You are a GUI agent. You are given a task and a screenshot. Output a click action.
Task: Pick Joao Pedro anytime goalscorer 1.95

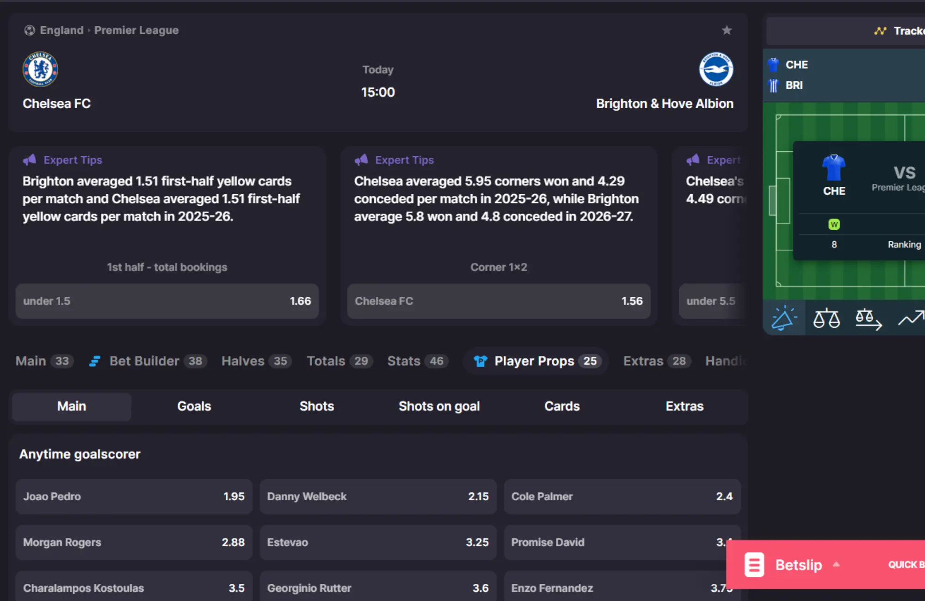tap(134, 497)
